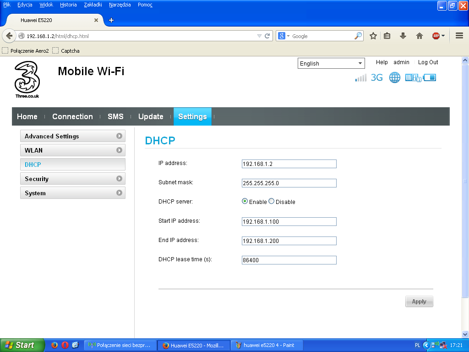This screenshot has height=352, width=469.
Task: Click the Firefox downloads arrow icon
Action: click(403, 36)
